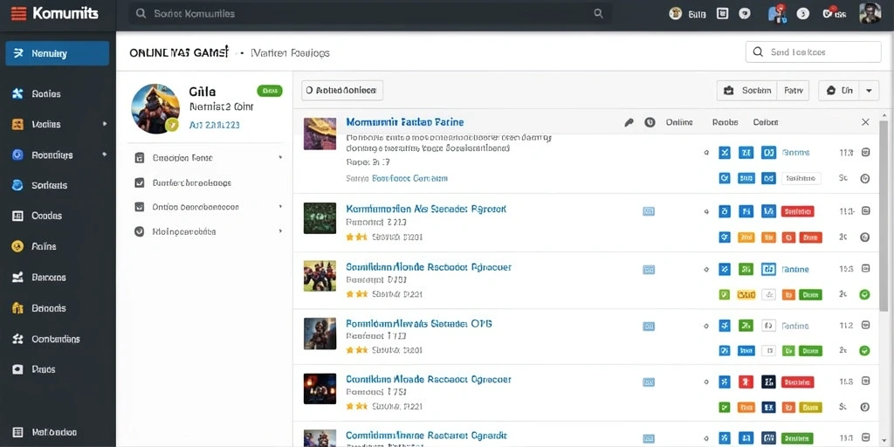Click the red badge in Kommumorrien row
Viewport: 894px width, 447px height.
[798, 211]
